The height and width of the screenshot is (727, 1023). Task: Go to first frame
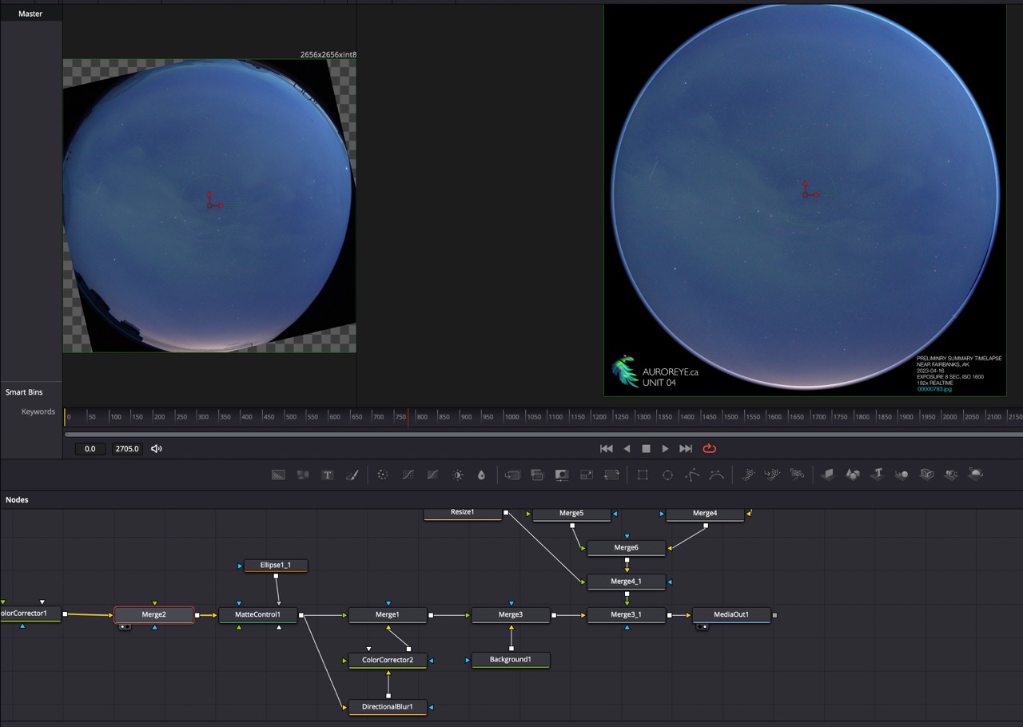coord(607,449)
